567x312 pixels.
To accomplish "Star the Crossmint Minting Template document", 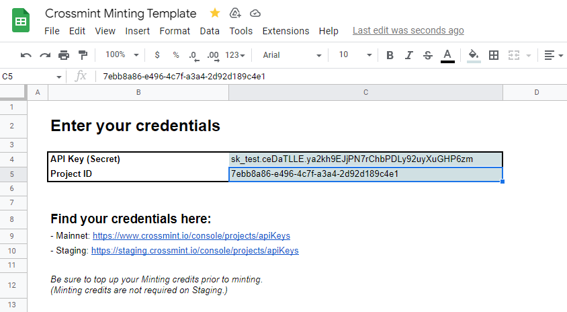I will (215, 13).
